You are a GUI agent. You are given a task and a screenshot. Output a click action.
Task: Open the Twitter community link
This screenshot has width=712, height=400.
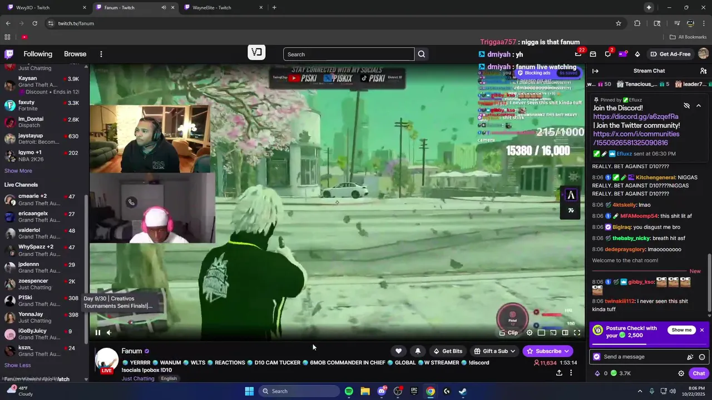[x=636, y=138]
